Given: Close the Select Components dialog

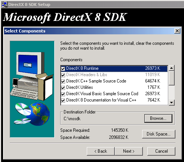Looking at the screenshot, I should [177, 31].
